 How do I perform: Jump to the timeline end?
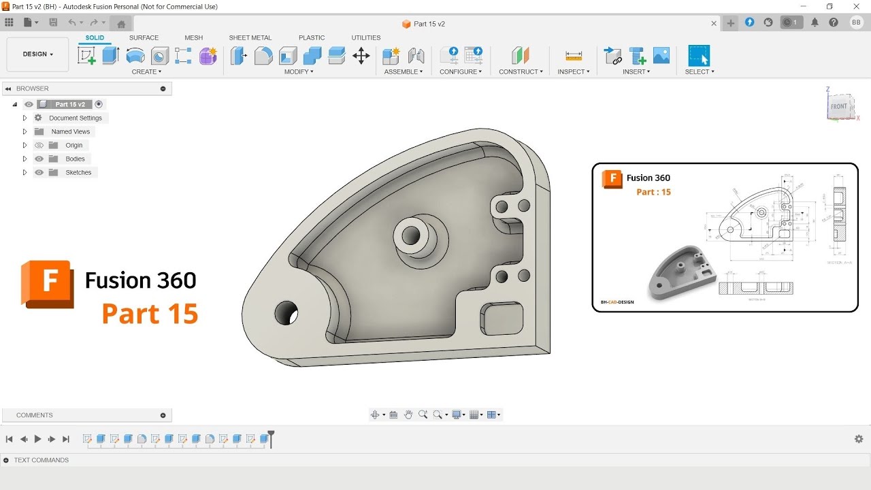click(66, 439)
